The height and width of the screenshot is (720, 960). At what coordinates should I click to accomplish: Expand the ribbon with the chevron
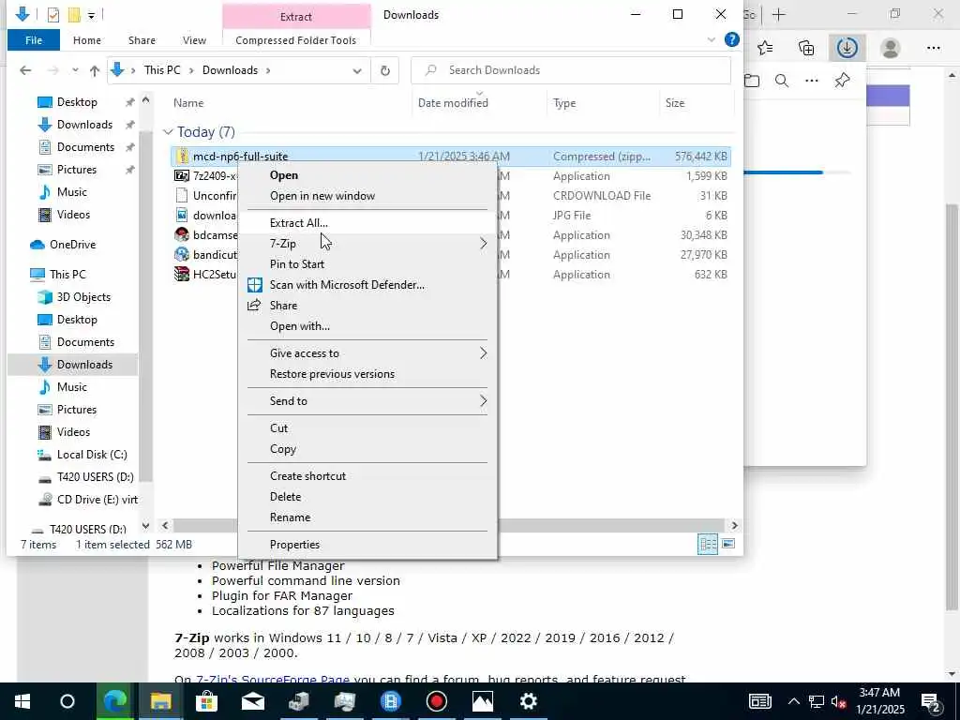tap(711, 39)
